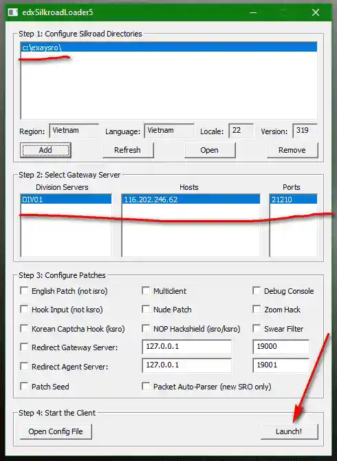
Task: Toggle Hook Input (not ksro) checkbox
Action: [x=24, y=310]
